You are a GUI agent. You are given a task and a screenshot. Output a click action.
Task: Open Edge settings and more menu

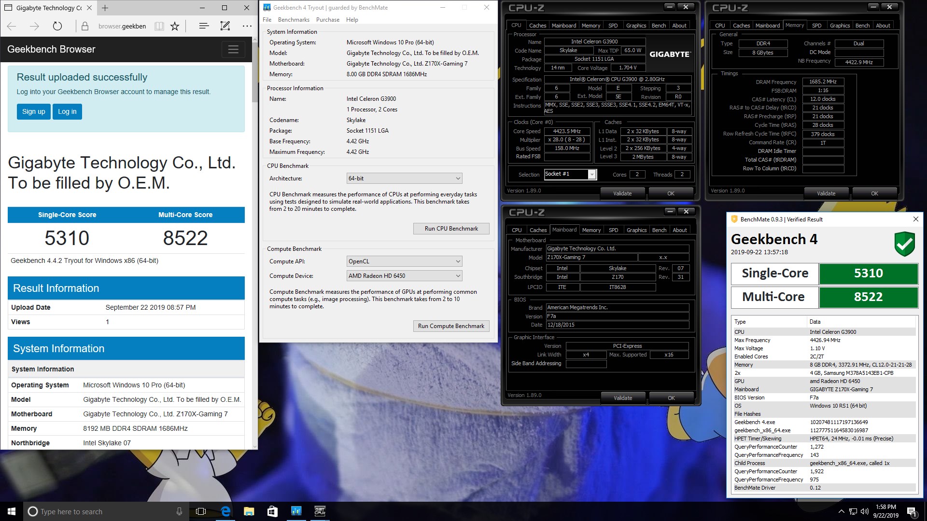(247, 26)
